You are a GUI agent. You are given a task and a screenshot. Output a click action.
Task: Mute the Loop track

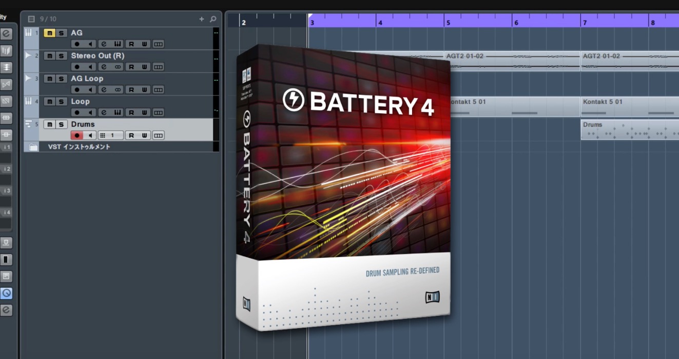coord(49,101)
